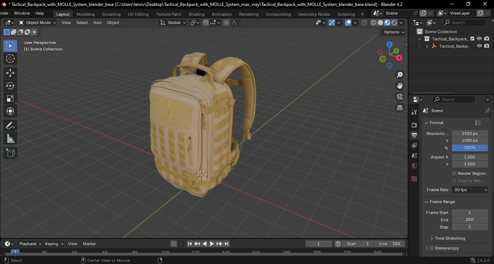
Task: Hide Tactical_Backpack_ collection in viewport
Action: (x=479, y=39)
